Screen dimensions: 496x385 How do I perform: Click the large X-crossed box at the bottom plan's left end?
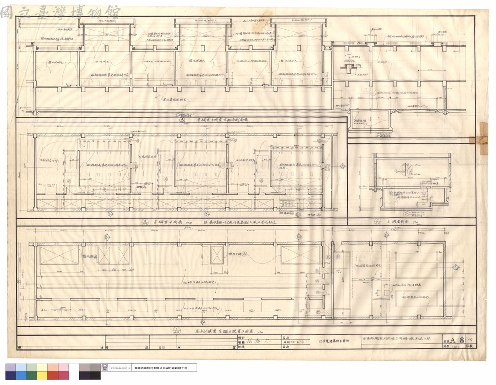[x=59, y=256]
